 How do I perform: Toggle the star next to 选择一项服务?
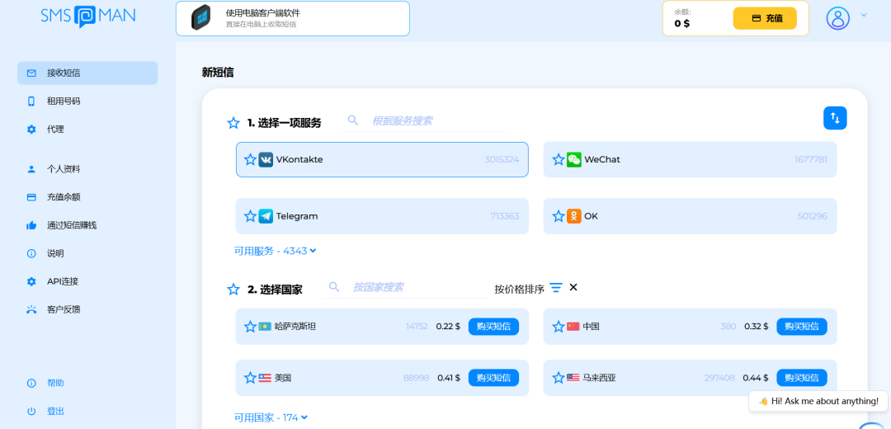(x=233, y=123)
